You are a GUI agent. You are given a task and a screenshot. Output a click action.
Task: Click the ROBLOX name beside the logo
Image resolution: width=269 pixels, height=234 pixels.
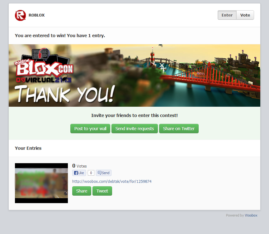36,15
